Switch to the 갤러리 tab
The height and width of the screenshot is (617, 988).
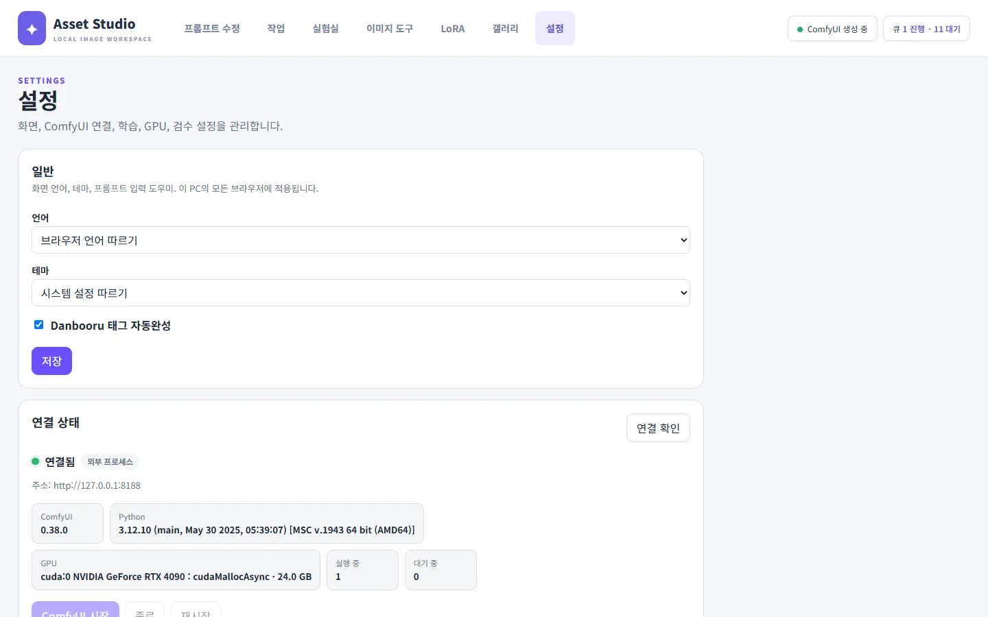pyautogui.click(x=505, y=28)
